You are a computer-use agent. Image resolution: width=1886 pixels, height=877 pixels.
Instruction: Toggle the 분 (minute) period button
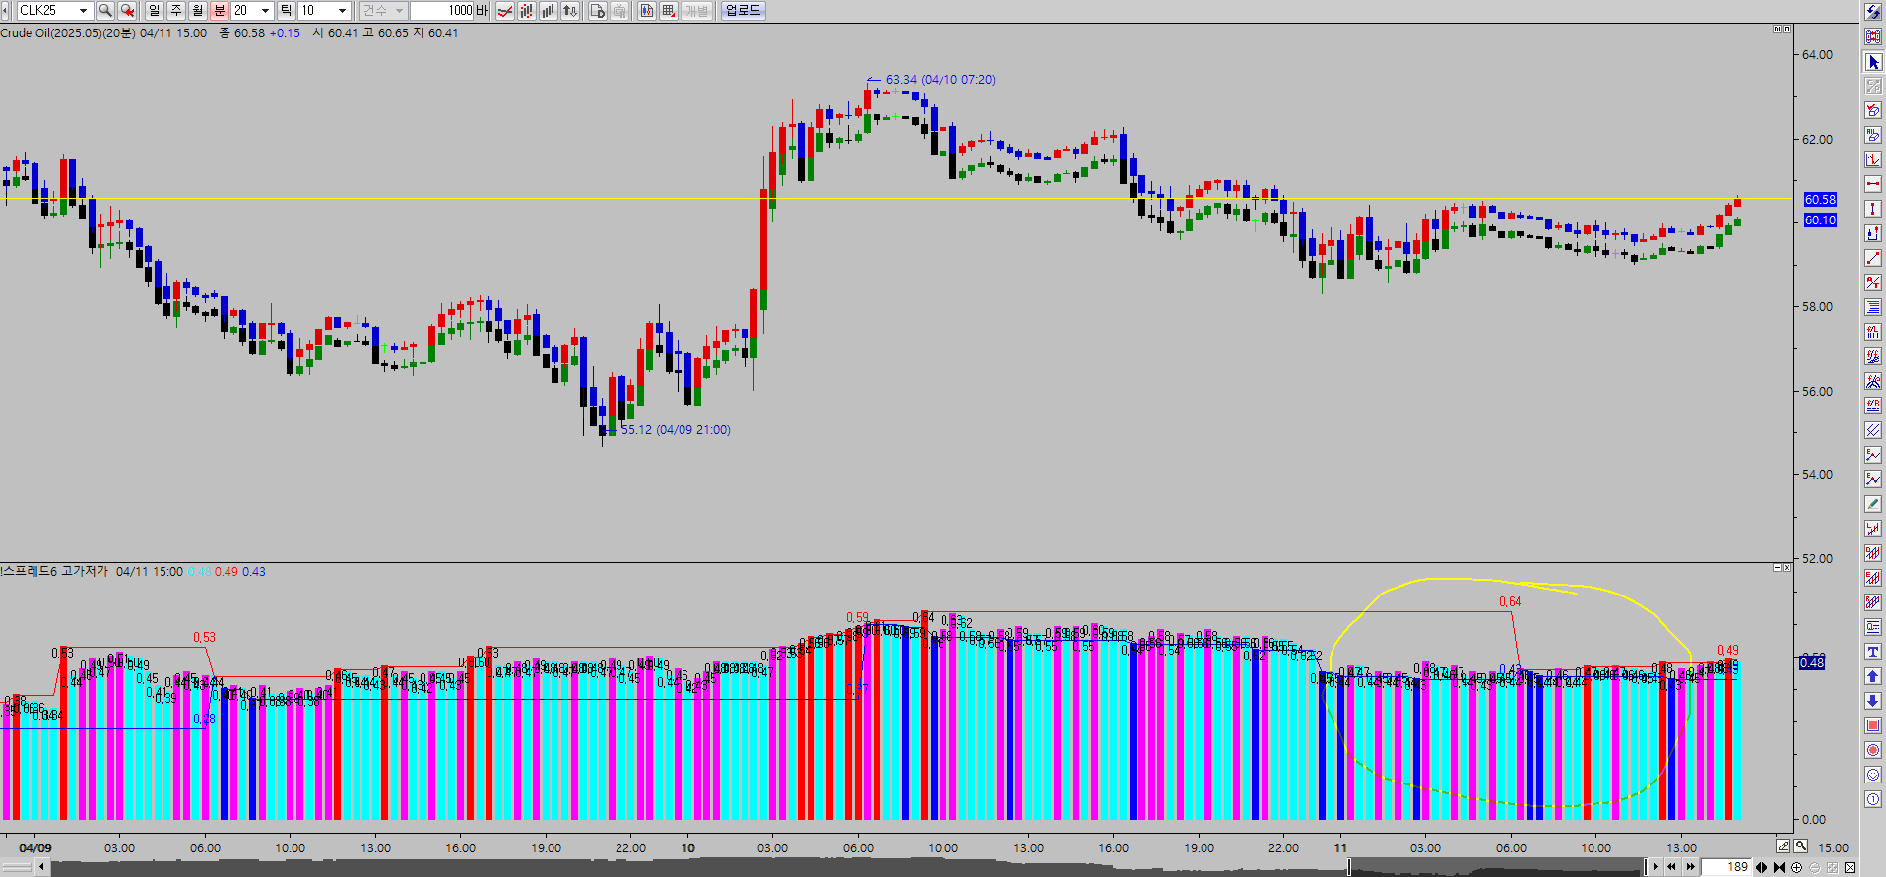219,10
